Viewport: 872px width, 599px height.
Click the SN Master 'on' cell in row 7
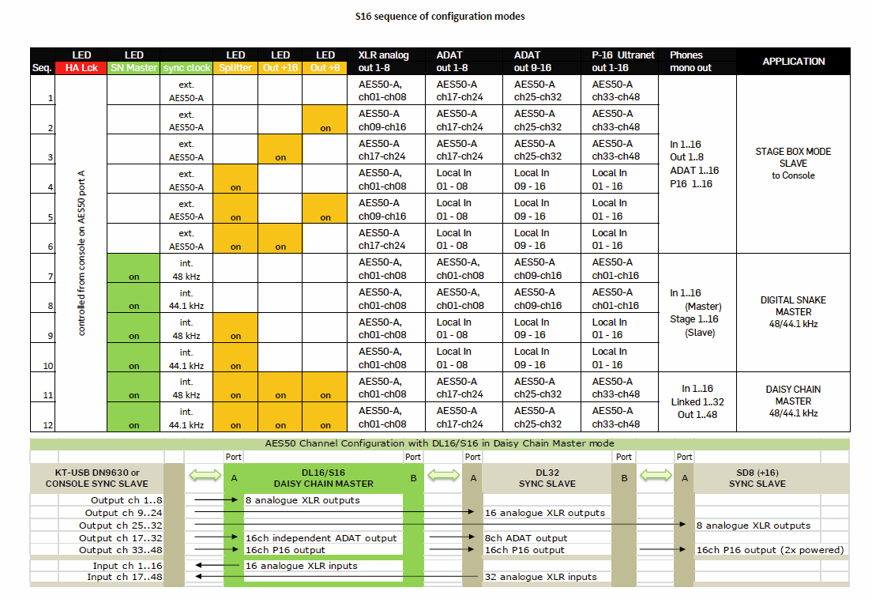[x=134, y=268]
